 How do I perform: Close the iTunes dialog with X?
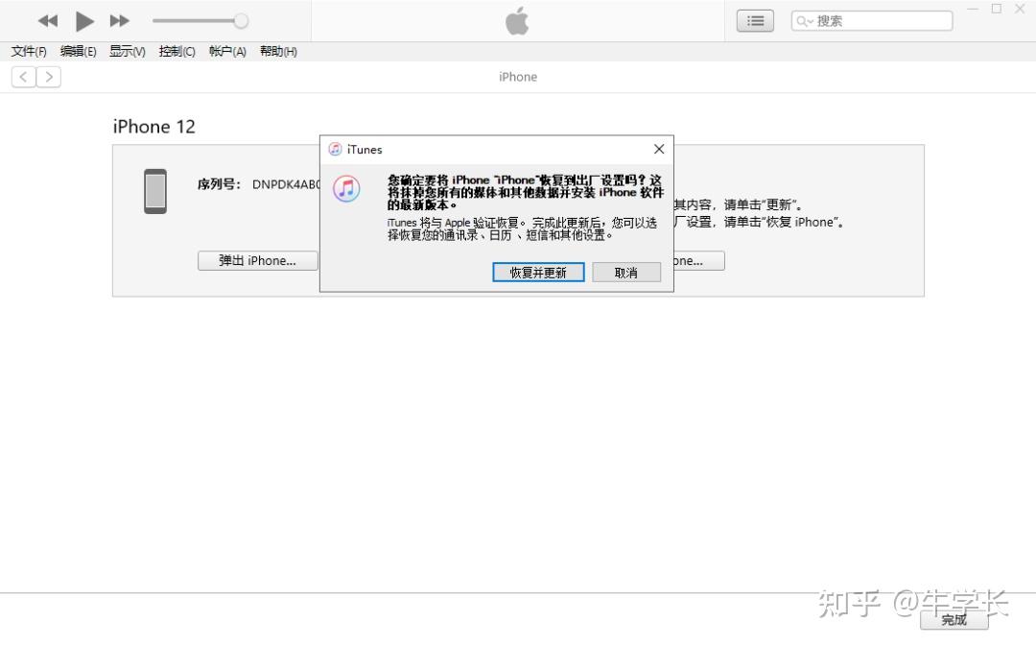[659, 150]
